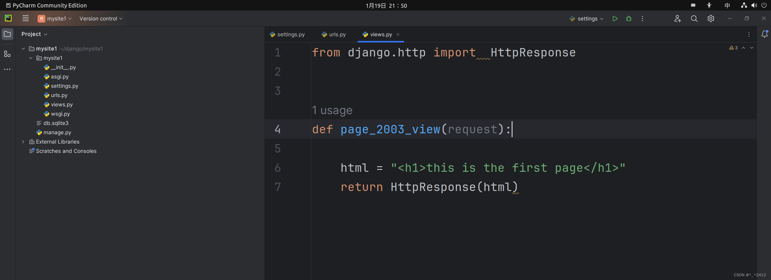Open Code With Me add-user icon
This screenshot has width=771, height=280.
pyautogui.click(x=677, y=19)
